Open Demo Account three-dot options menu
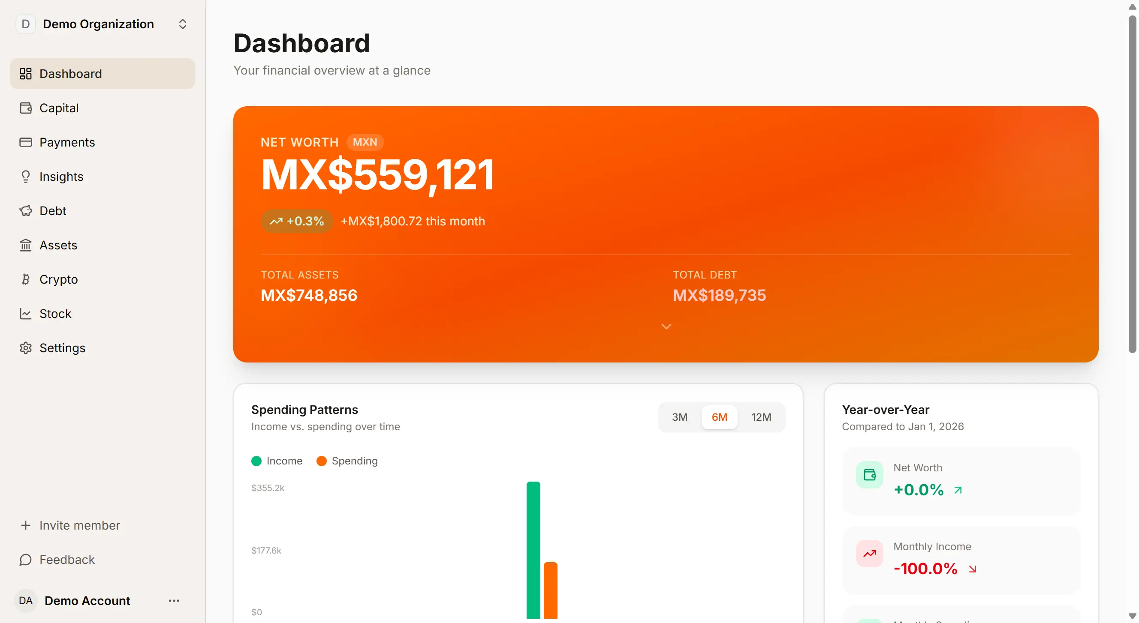This screenshot has height=623, width=1139. 174,601
